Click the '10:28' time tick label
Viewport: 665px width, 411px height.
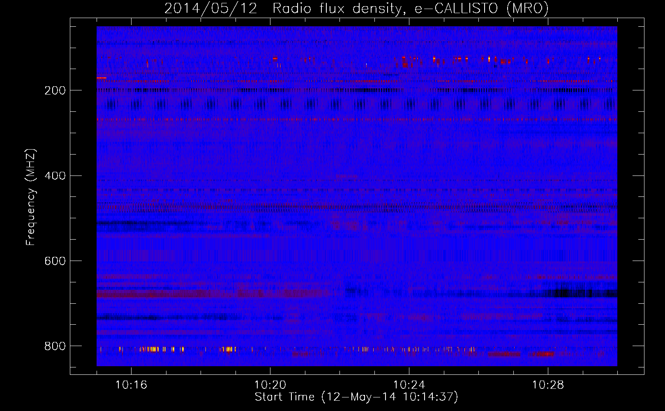pos(548,385)
